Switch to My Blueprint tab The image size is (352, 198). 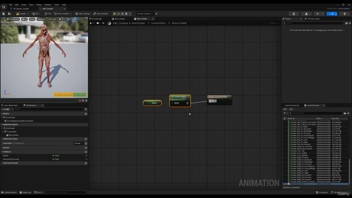[31, 105]
